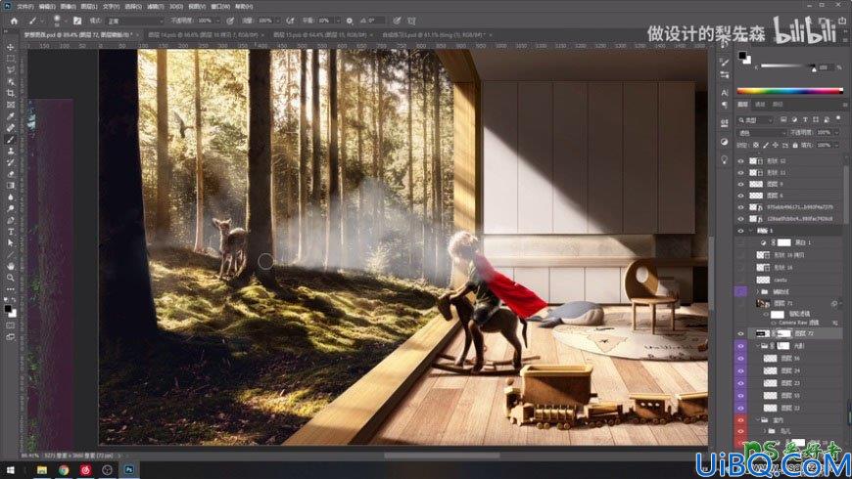852x479 pixels.
Task: Open the brush settings panel icon
Action: pyautogui.click(x=77, y=21)
